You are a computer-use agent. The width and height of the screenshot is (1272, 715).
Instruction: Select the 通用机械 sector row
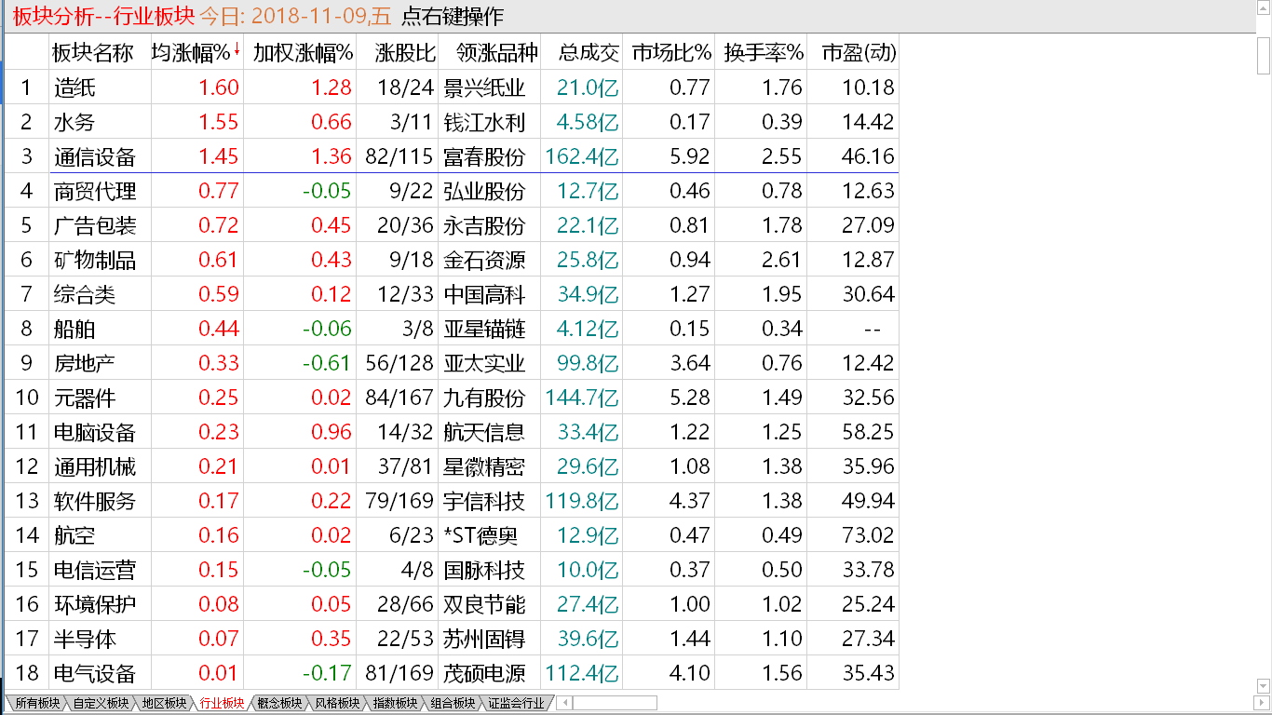[x=452, y=467]
